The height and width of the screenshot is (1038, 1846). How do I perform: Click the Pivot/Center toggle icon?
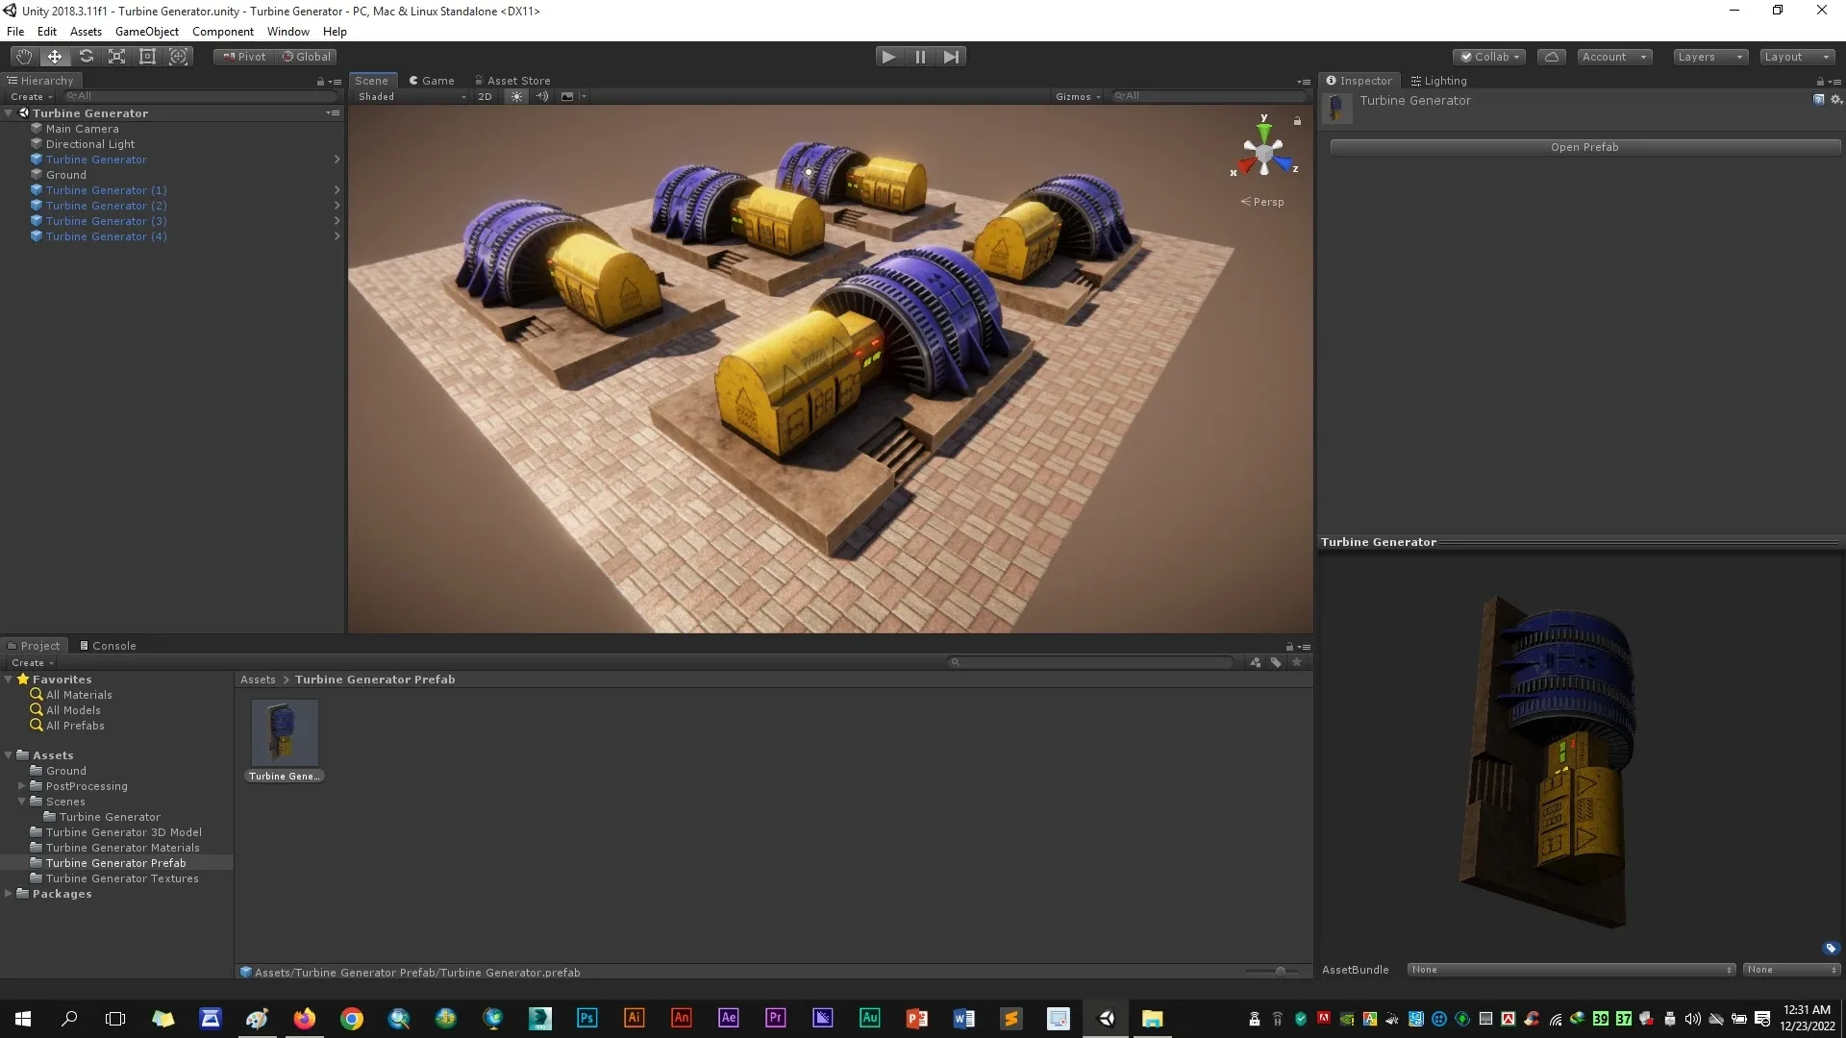pos(242,56)
